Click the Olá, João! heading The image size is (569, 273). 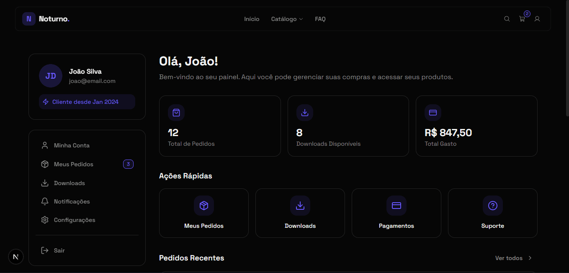tap(189, 61)
